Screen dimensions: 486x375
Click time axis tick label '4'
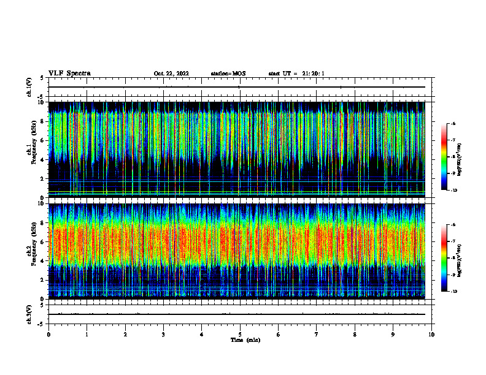tap(202, 335)
